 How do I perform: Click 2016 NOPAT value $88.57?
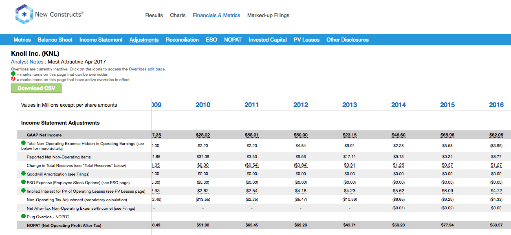coord(496,225)
